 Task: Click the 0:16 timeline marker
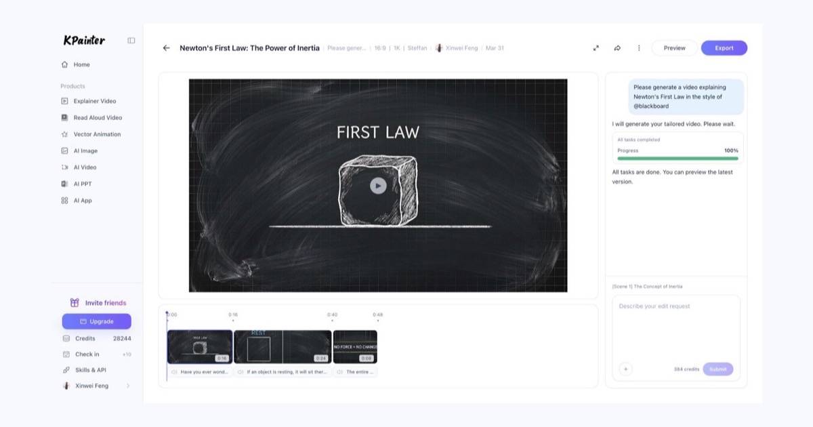click(233, 316)
